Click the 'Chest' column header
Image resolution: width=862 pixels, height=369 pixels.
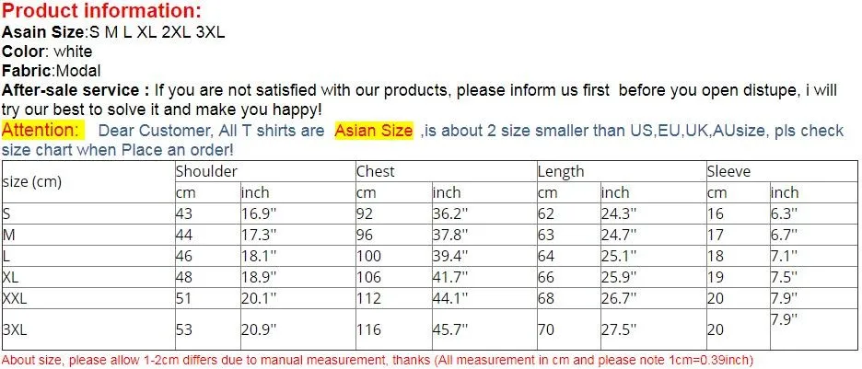click(x=376, y=172)
